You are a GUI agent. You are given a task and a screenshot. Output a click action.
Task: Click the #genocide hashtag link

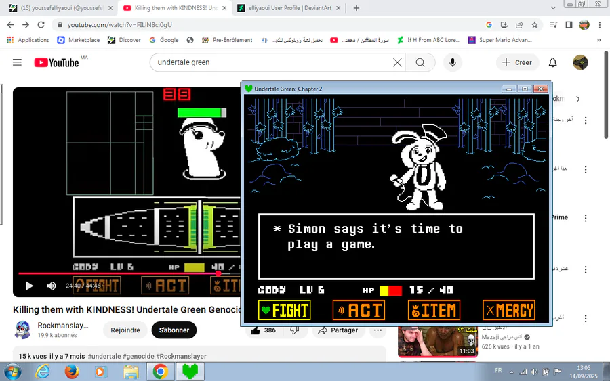click(138, 356)
